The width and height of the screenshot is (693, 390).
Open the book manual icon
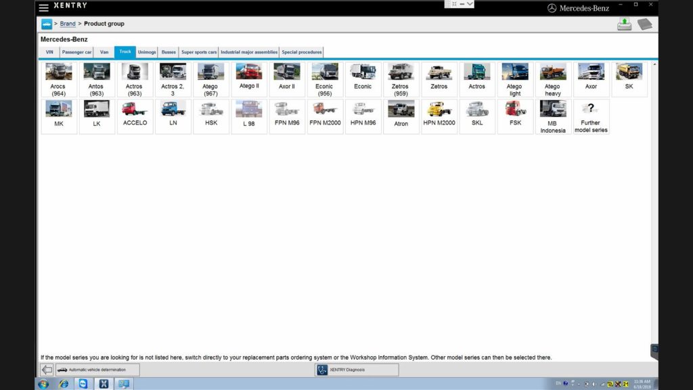[644, 24]
